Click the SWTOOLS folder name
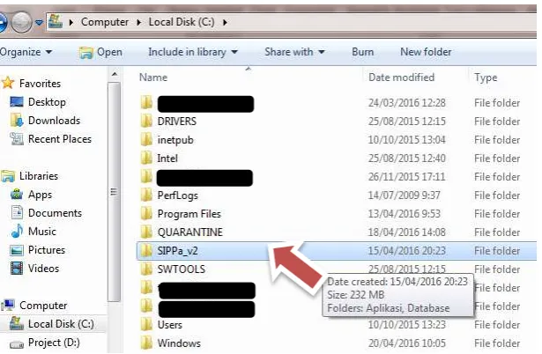 [182, 269]
